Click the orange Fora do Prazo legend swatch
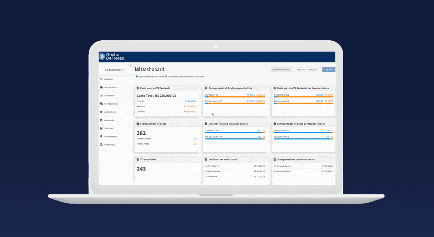This screenshot has width=434, height=237. click(x=166, y=76)
